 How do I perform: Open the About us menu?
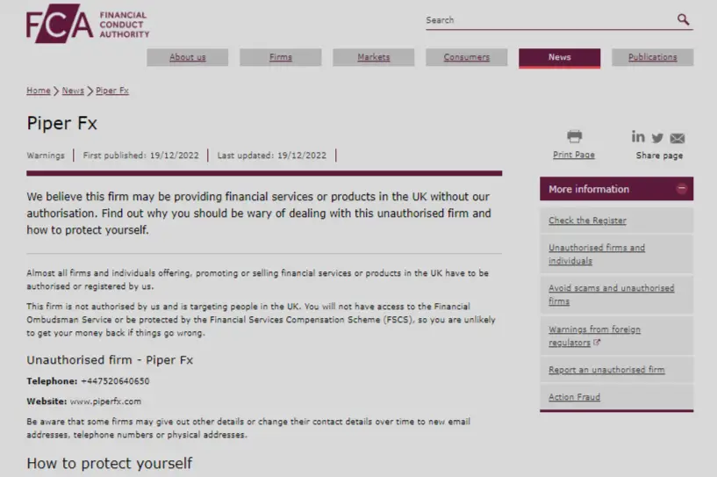click(188, 57)
